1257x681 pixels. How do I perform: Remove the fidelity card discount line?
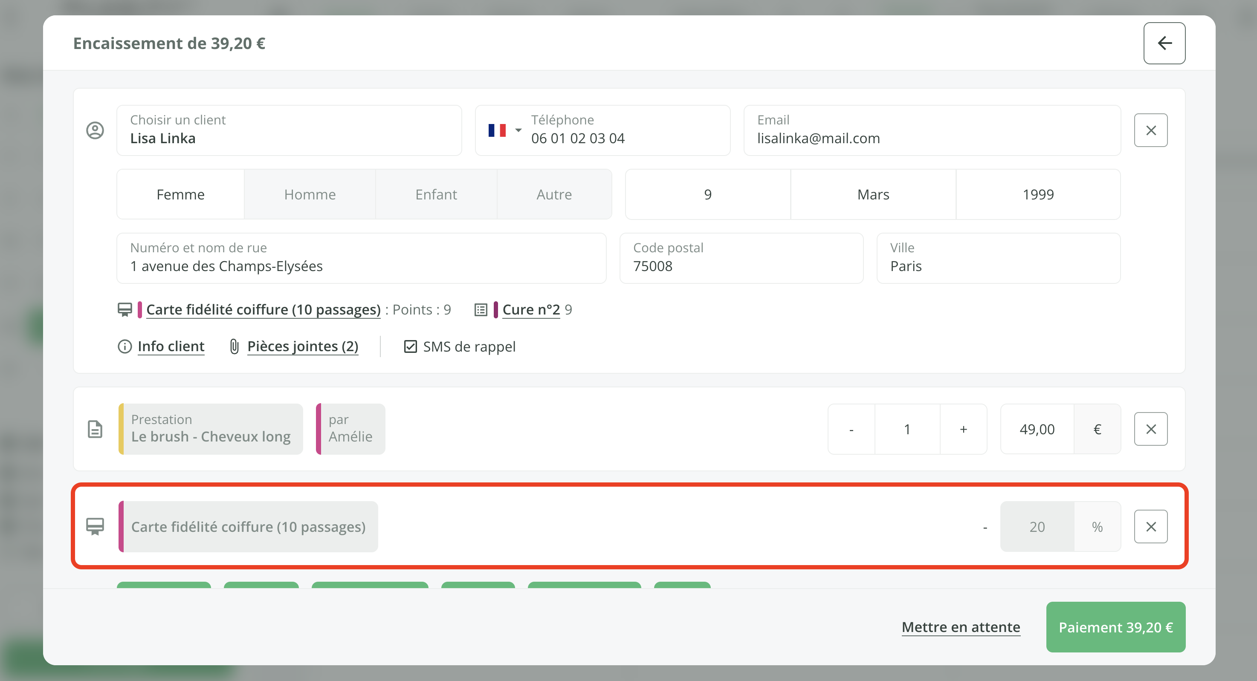click(x=1150, y=526)
